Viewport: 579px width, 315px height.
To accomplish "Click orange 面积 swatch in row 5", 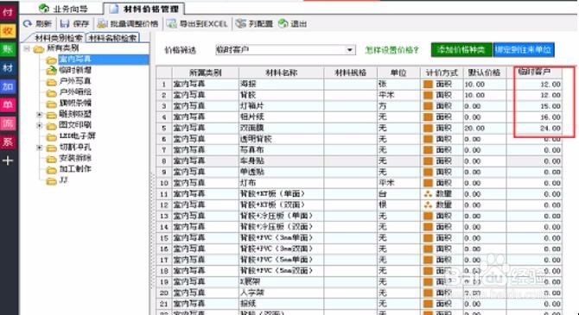I will [428, 128].
